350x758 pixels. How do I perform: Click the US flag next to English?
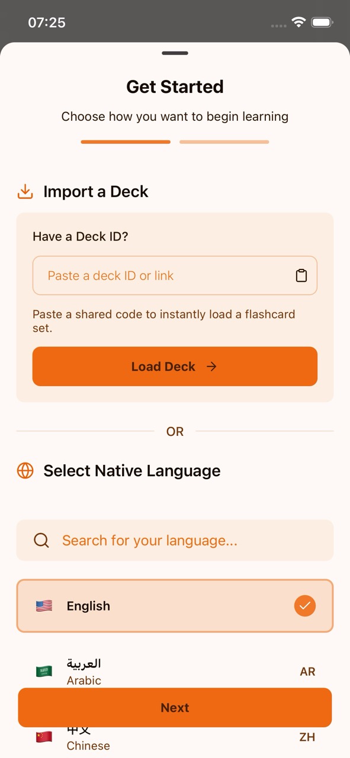pos(44,605)
